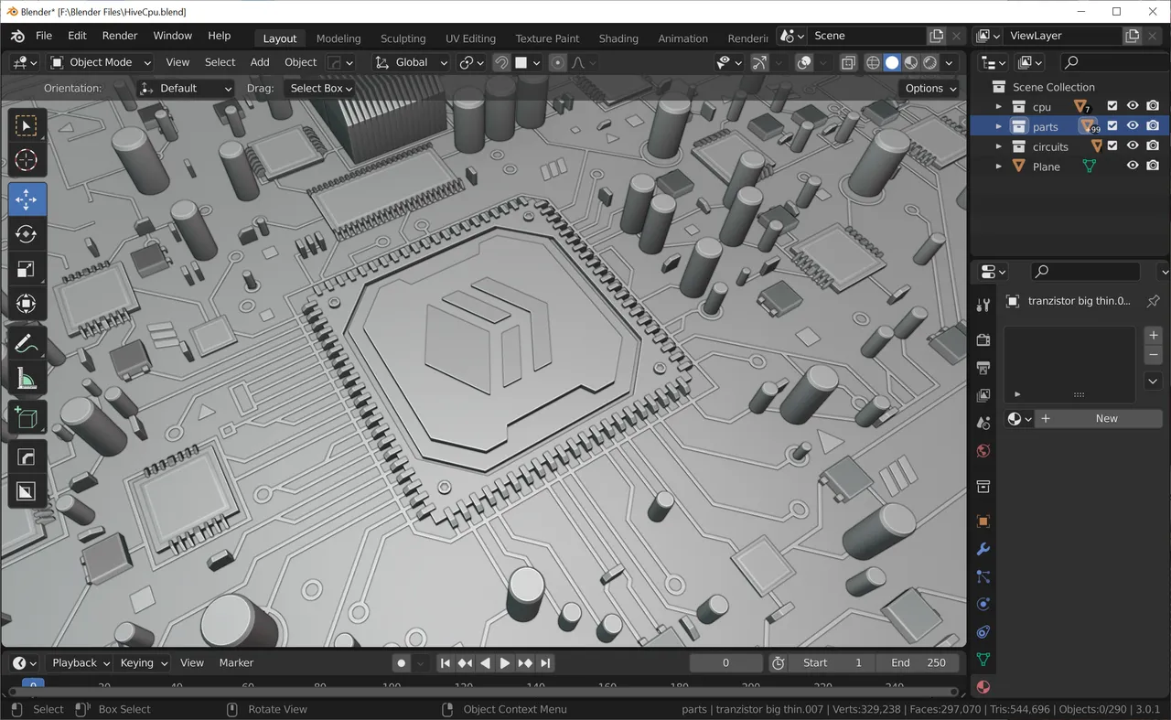Open Global transform orientation dropdown

point(412,62)
